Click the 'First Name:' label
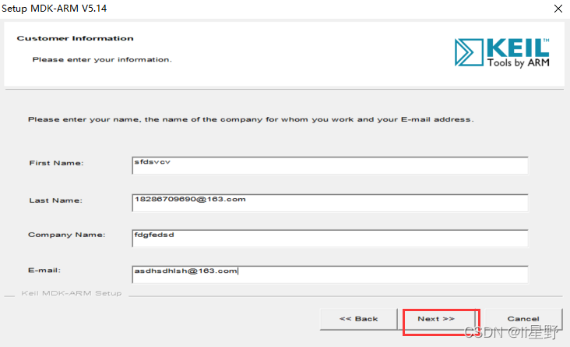570x347 pixels. pos(56,163)
